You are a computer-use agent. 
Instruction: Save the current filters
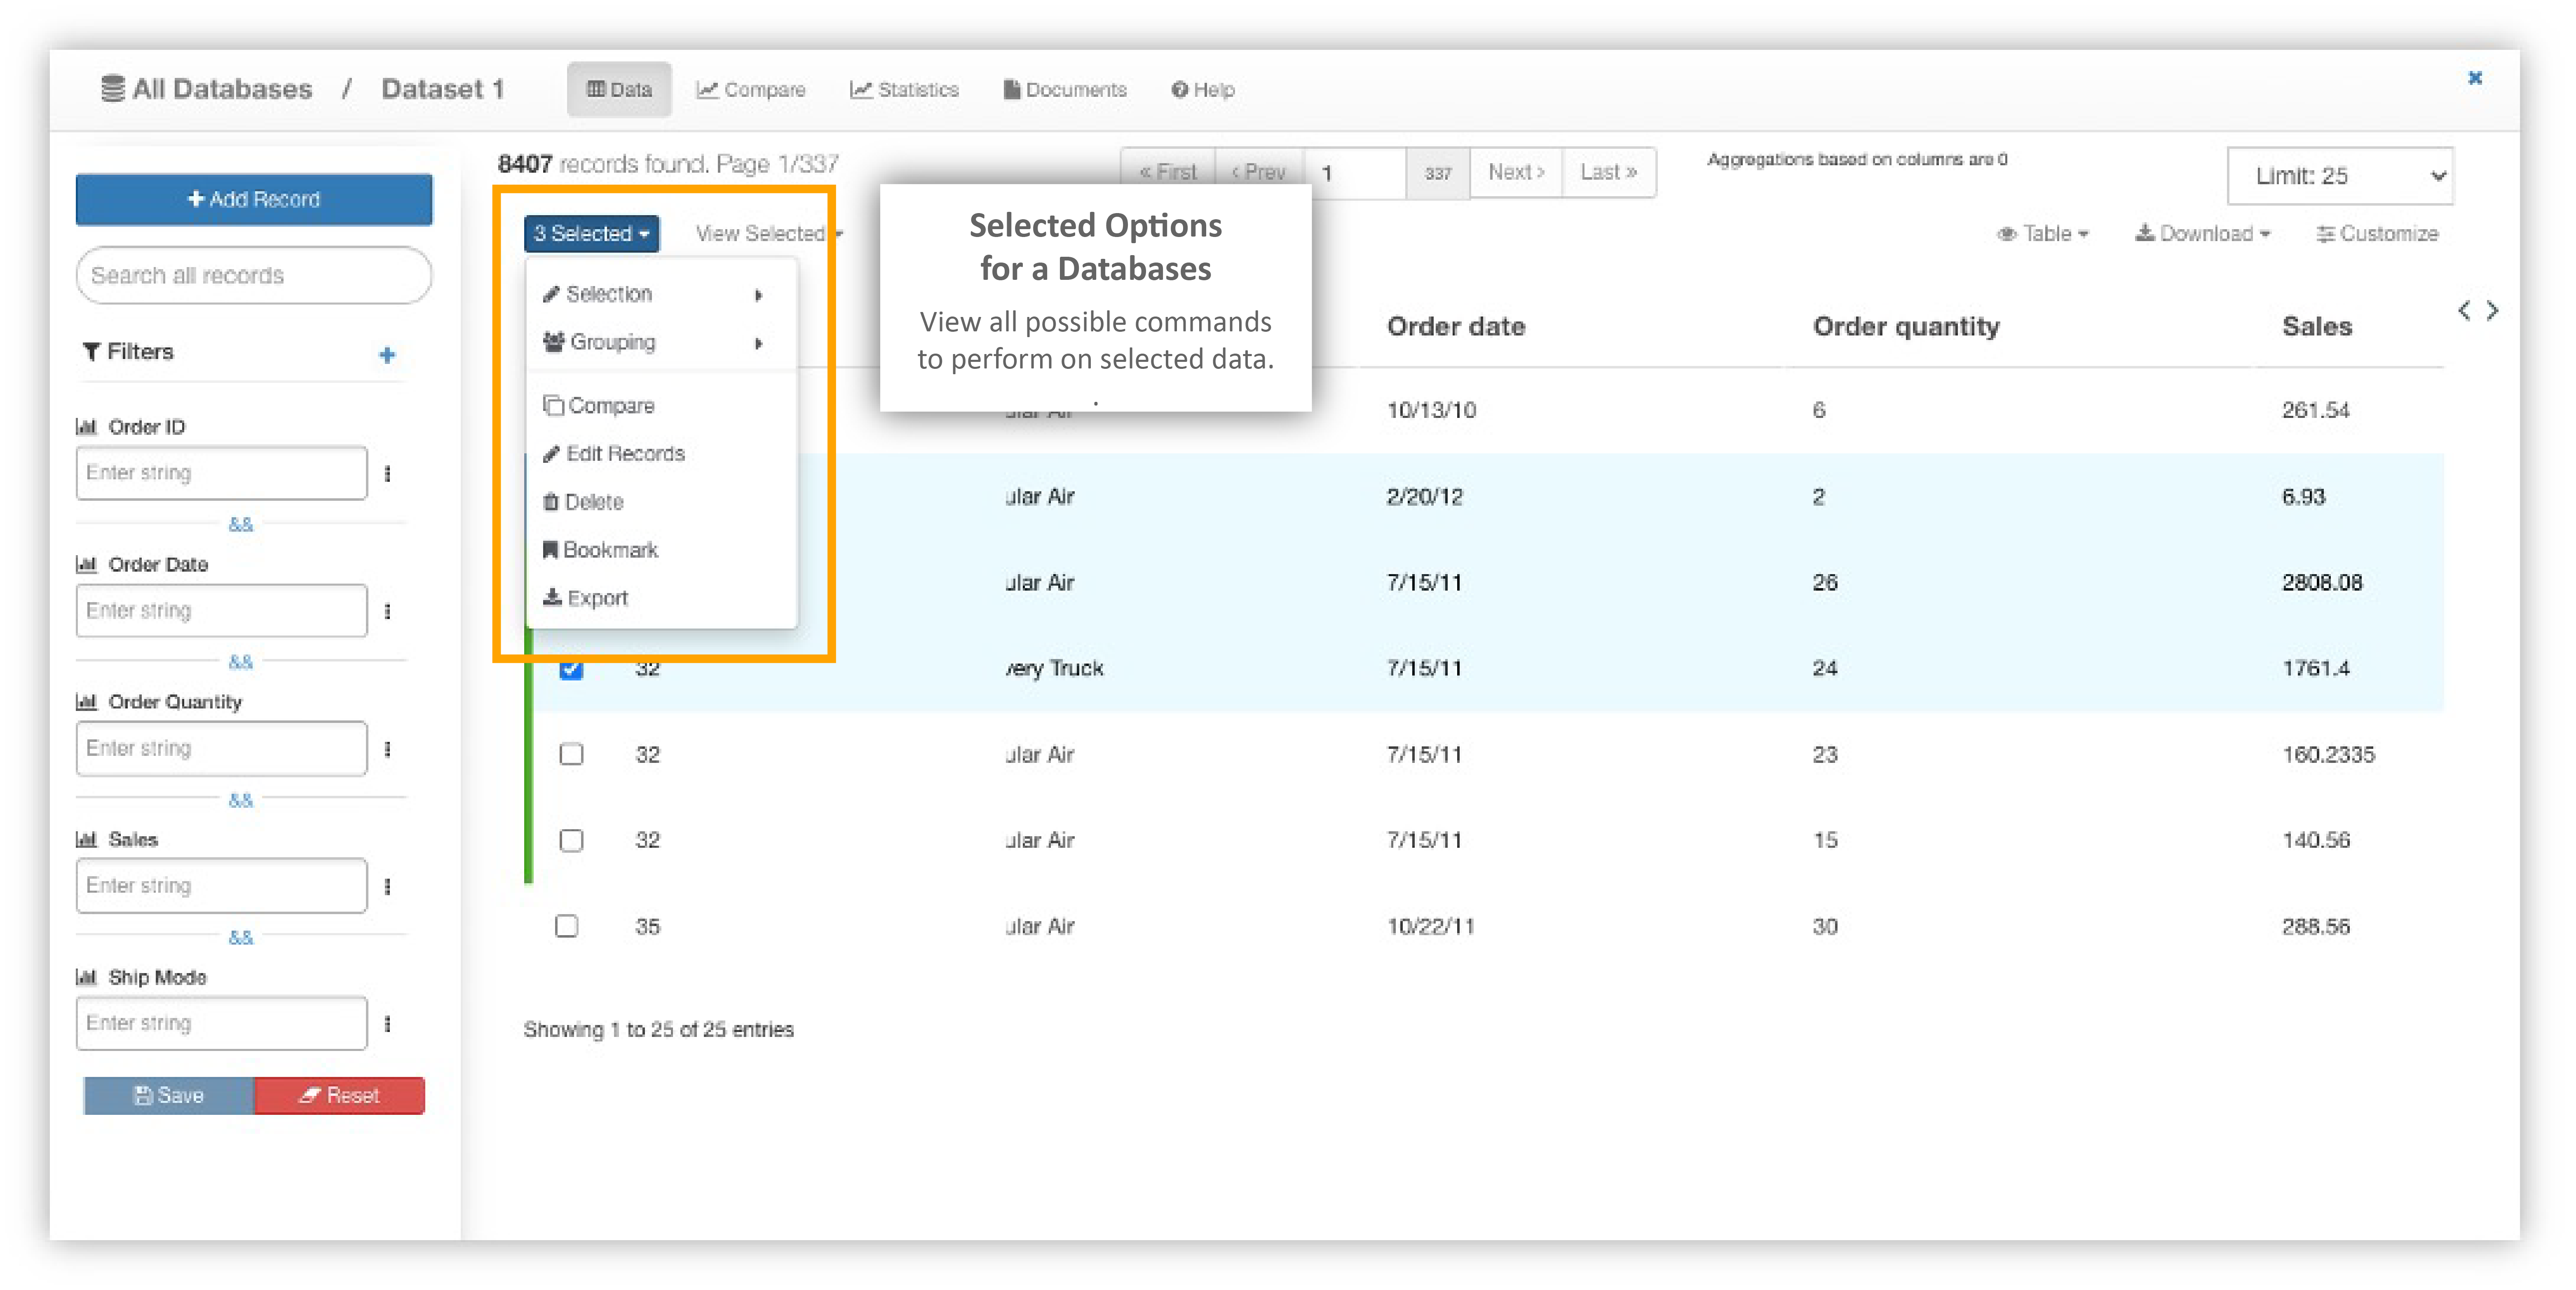coord(169,1095)
